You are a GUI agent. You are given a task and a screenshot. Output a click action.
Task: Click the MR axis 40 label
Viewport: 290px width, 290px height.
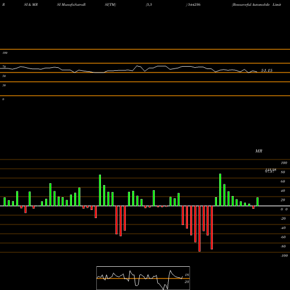pos(283,191)
